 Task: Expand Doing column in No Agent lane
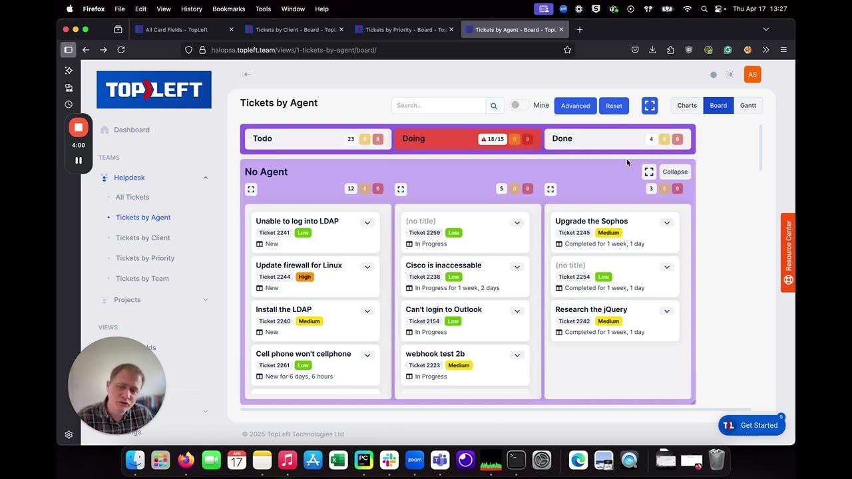[x=401, y=190]
